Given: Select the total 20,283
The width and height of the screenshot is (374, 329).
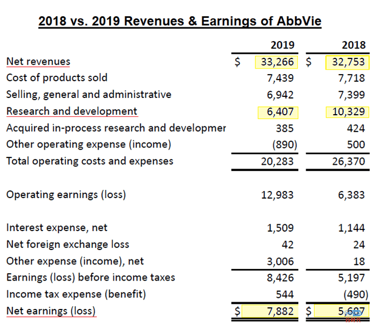Looking at the screenshot, I should [277, 161].
